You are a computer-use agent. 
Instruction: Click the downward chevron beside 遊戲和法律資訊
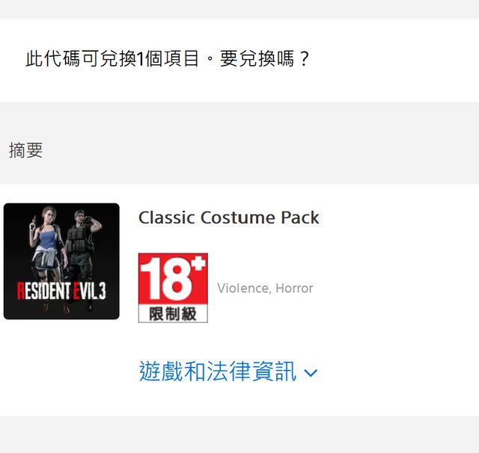click(311, 373)
